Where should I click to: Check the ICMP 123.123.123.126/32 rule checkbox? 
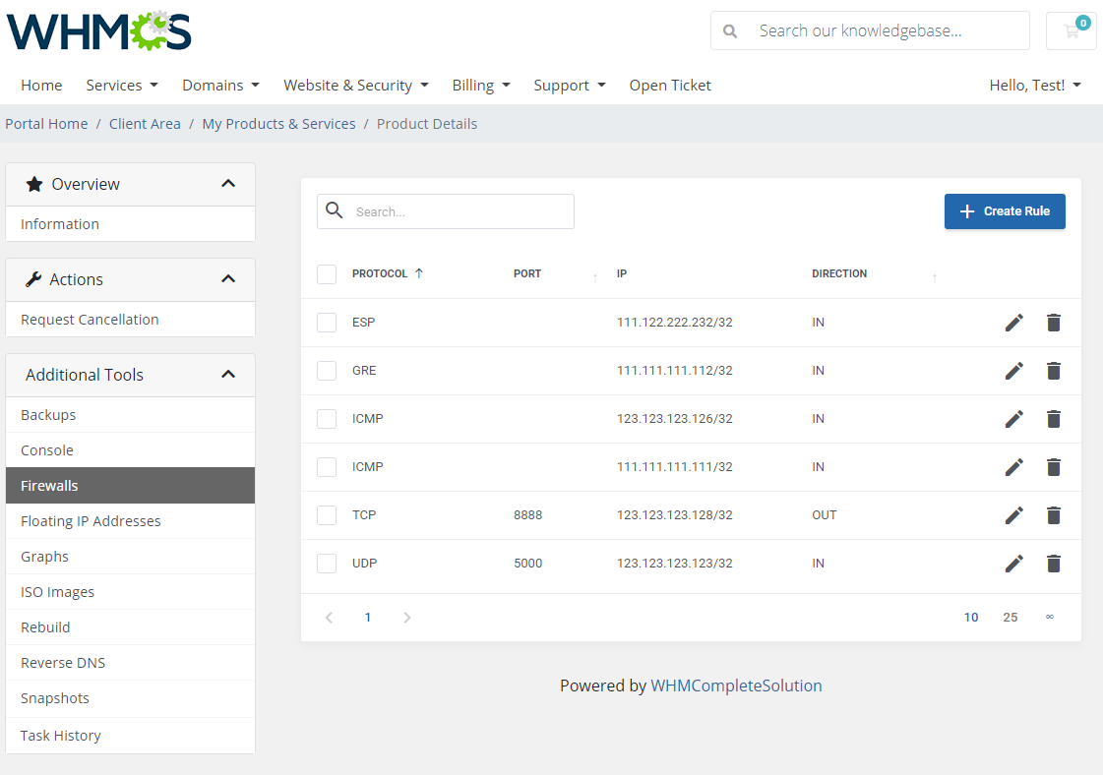pos(327,418)
